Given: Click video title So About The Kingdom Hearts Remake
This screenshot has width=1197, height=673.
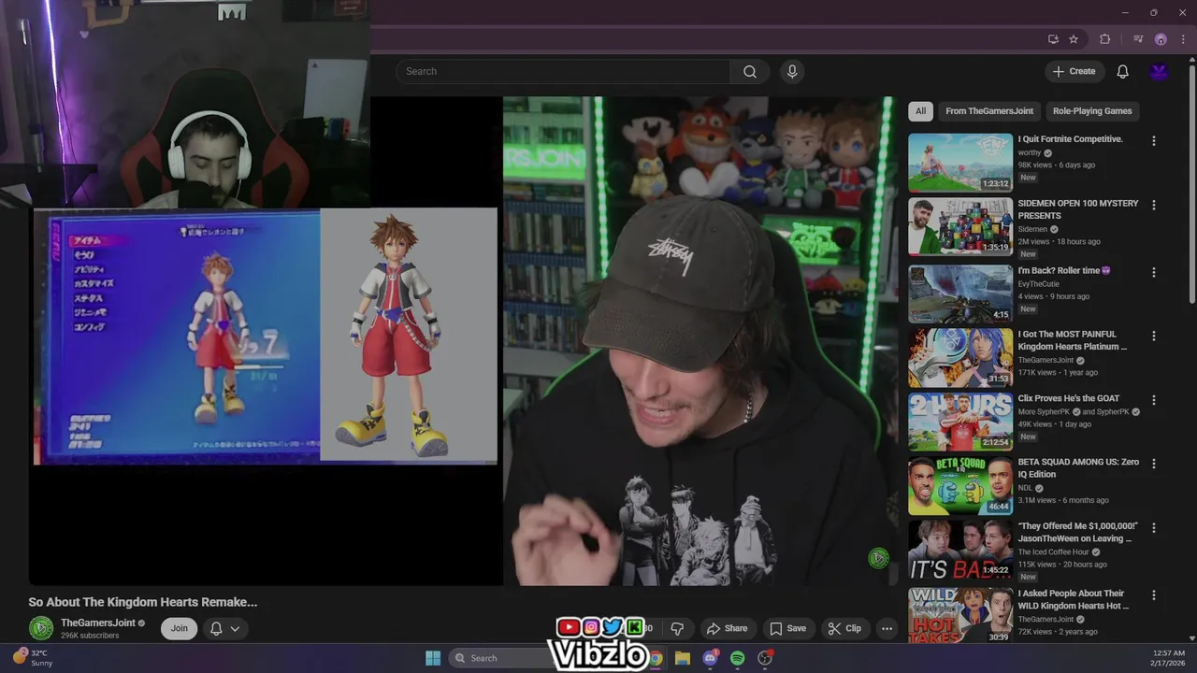Looking at the screenshot, I should coord(142,602).
